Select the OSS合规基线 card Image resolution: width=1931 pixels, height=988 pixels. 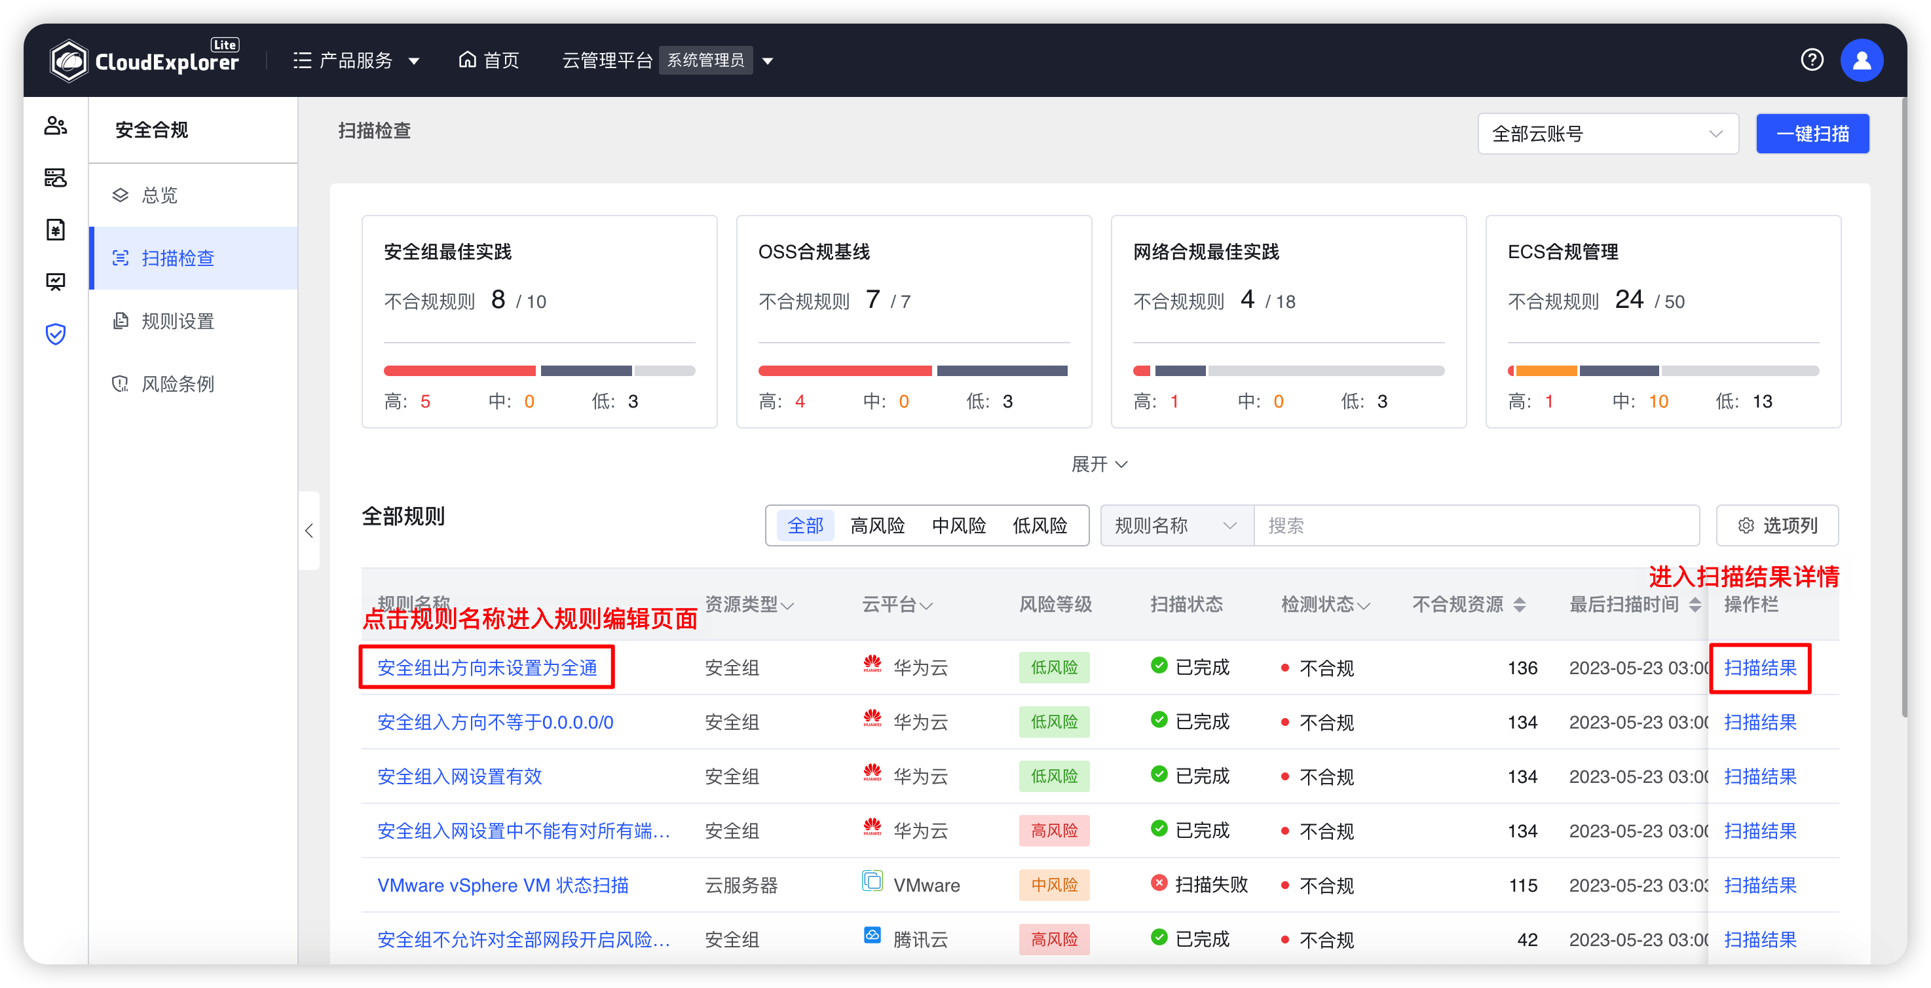(914, 322)
